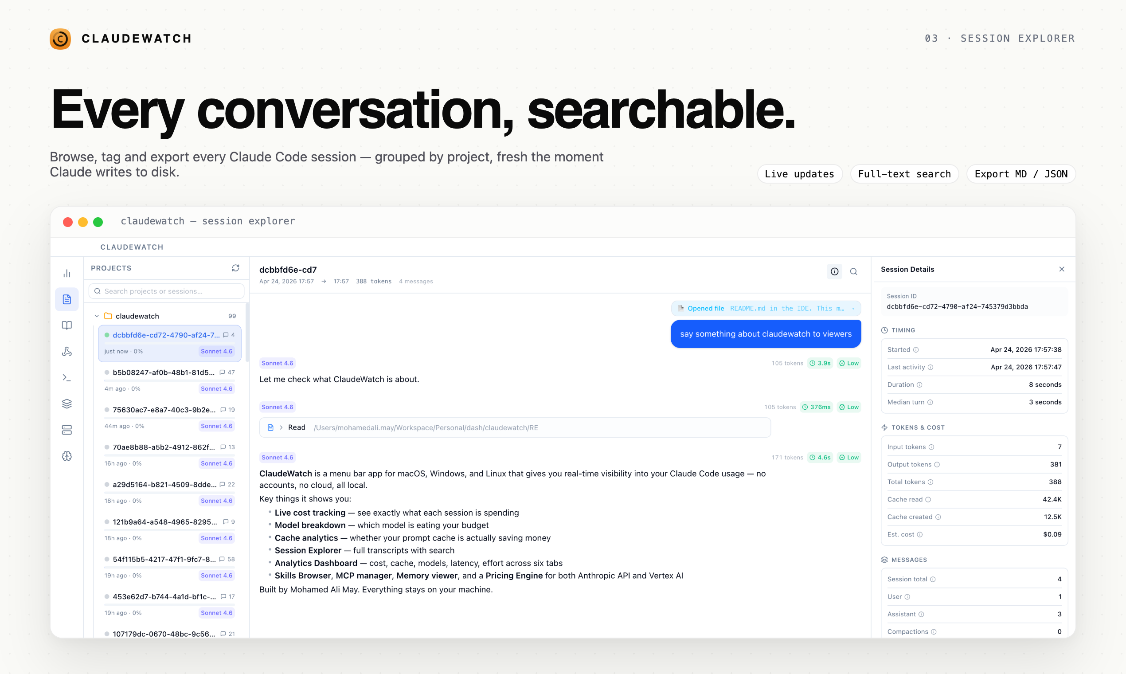The image size is (1126, 674).
Task: Expand the Read tool call chevron
Action: [281, 427]
